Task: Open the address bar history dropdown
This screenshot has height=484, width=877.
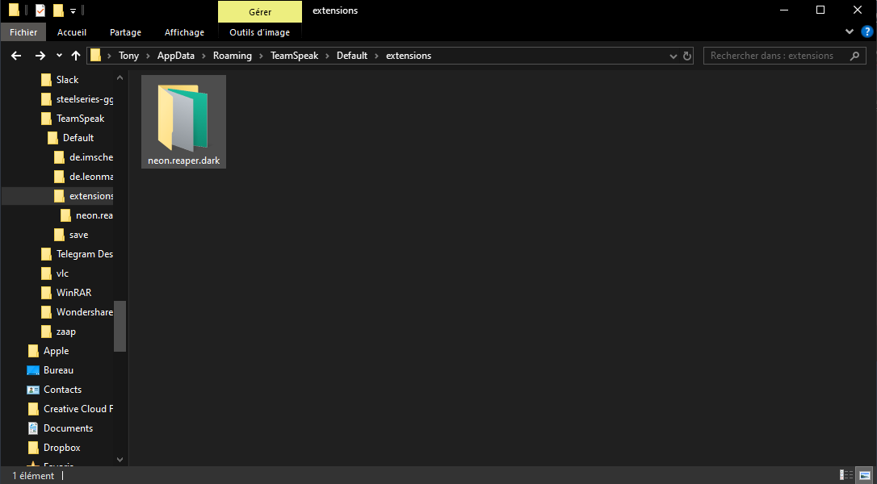Action: [x=673, y=56]
